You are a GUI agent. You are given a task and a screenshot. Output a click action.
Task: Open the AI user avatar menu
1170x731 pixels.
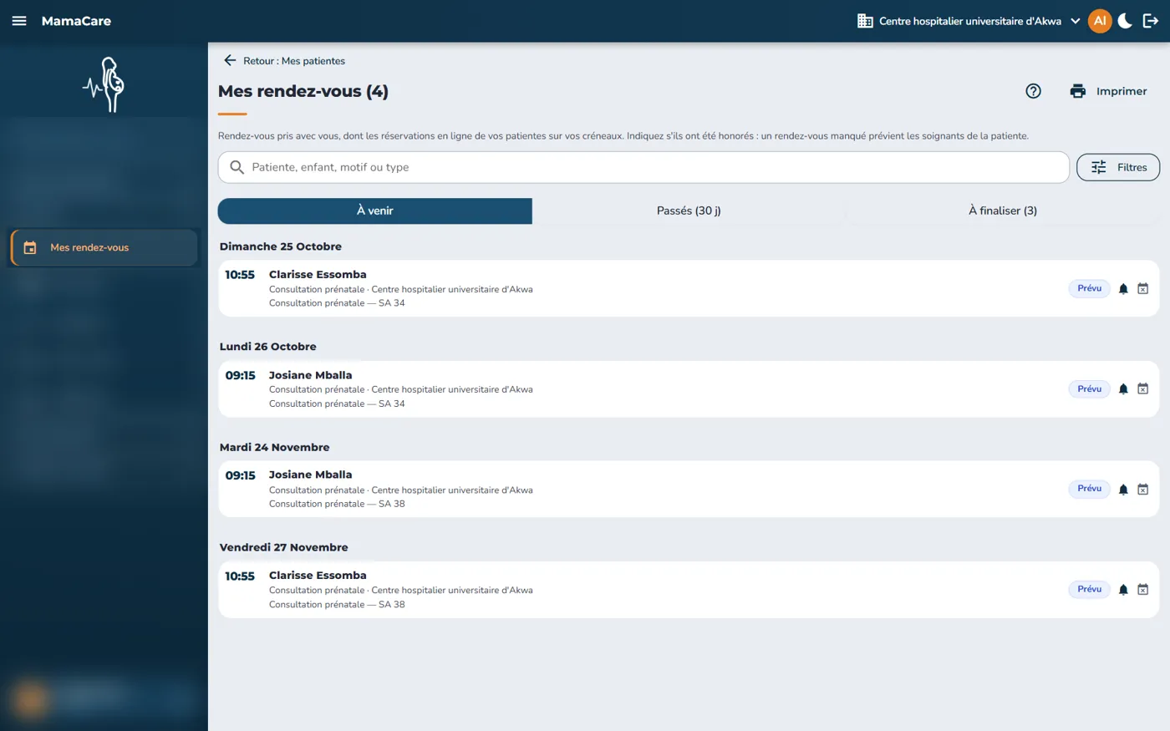1100,21
